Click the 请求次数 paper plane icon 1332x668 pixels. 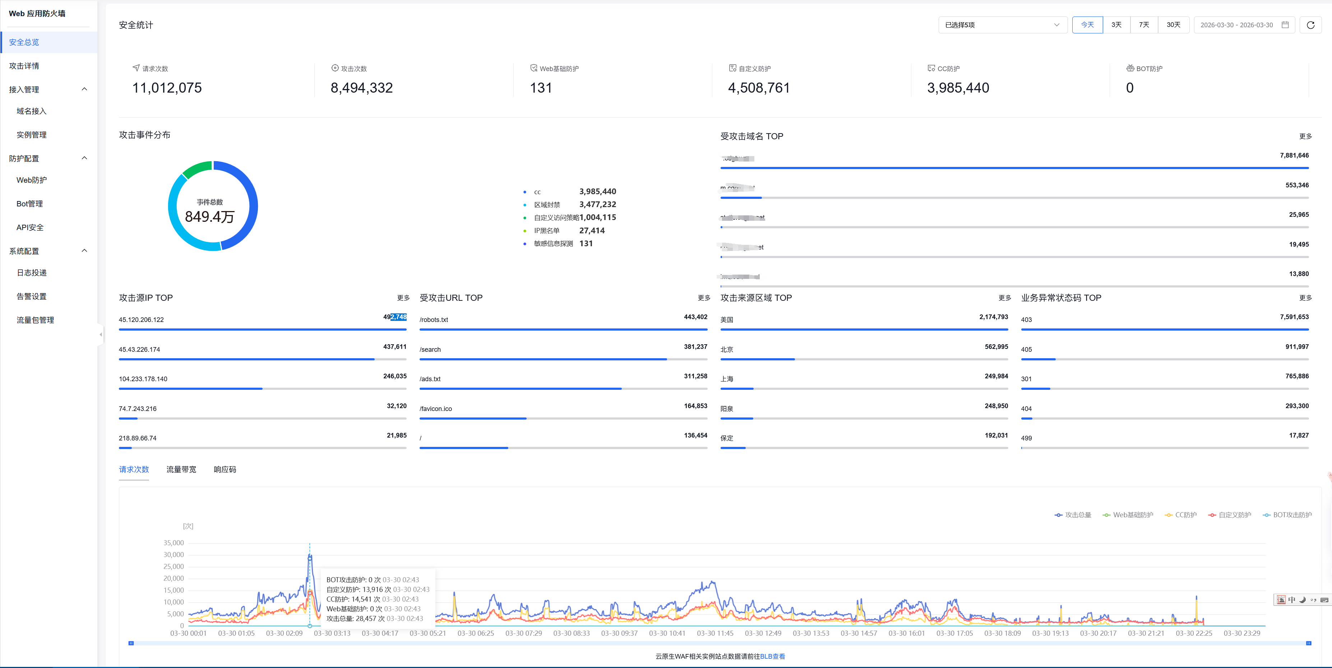tap(136, 68)
